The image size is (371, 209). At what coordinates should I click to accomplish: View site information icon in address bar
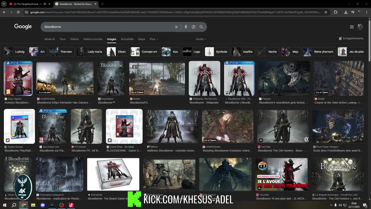[26, 12]
